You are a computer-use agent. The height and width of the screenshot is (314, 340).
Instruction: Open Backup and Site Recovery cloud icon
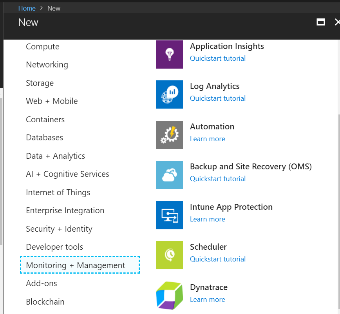(x=169, y=175)
